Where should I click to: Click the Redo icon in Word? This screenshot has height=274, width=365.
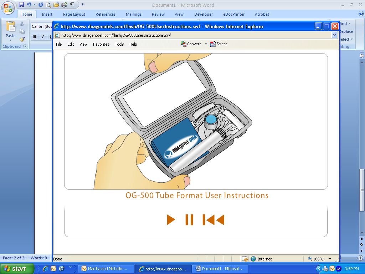coord(41,5)
